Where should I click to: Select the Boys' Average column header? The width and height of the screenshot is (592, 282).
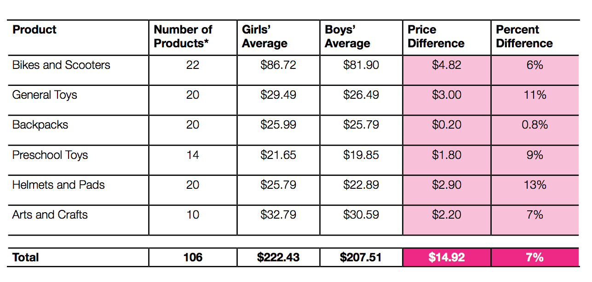click(x=347, y=37)
